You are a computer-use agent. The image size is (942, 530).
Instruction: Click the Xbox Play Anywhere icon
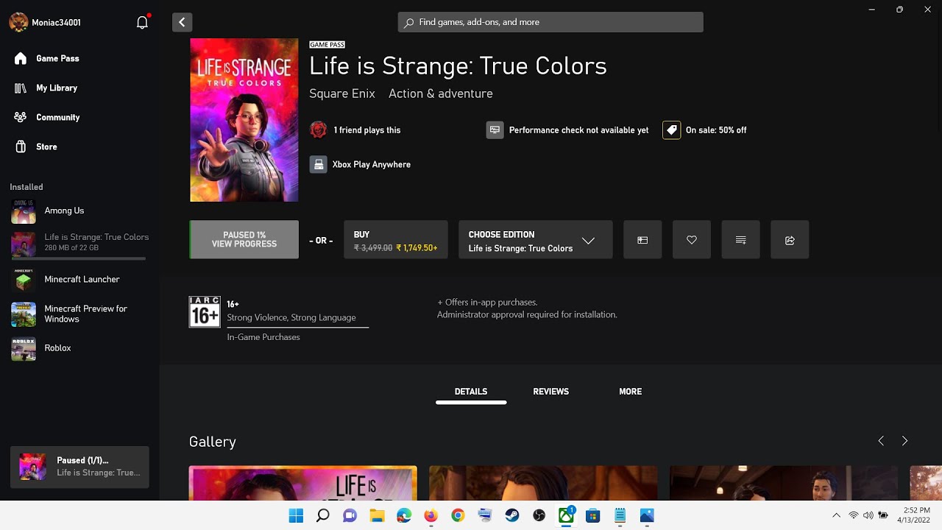click(x=318, y=164)
